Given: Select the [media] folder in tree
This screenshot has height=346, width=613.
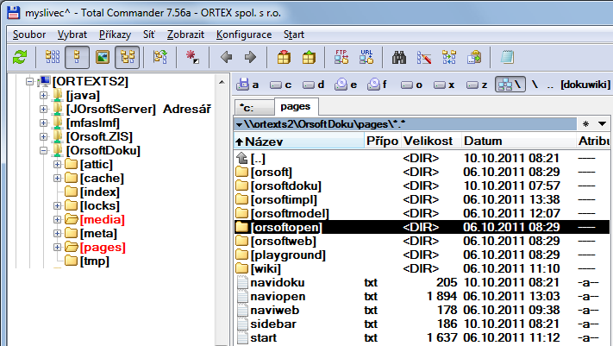Looking at the screenshot, I should coord(101,219).
